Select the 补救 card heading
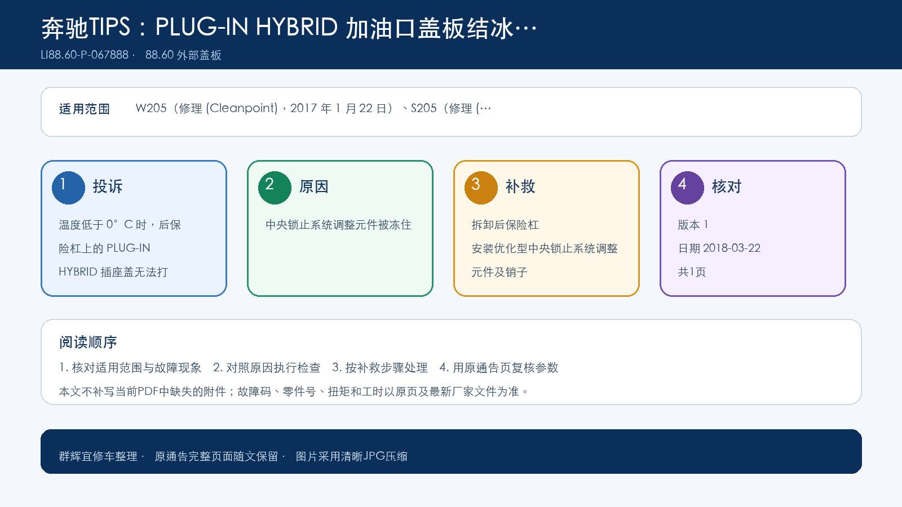This screenshot has width=902, height=507. 520,186
